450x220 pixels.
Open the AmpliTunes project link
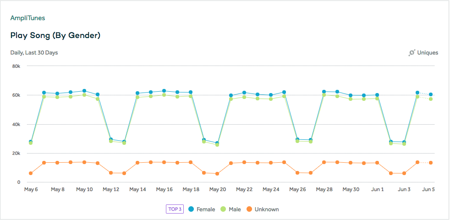click(x=27, y=18)
